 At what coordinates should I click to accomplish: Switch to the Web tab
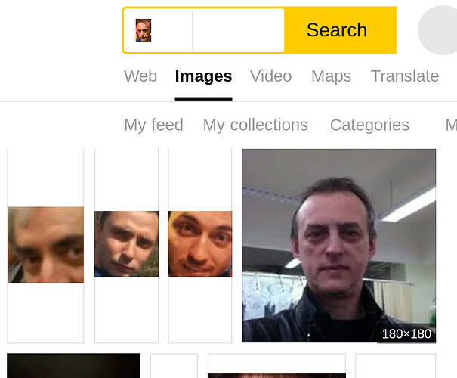pos(140,76)
